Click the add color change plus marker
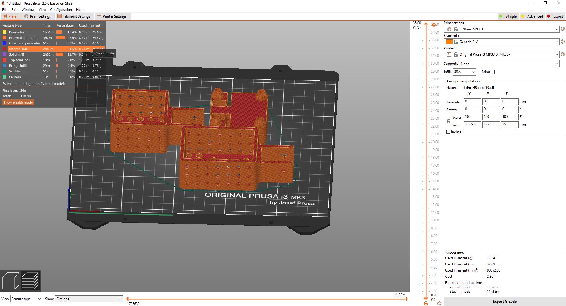 click(434, 25)
